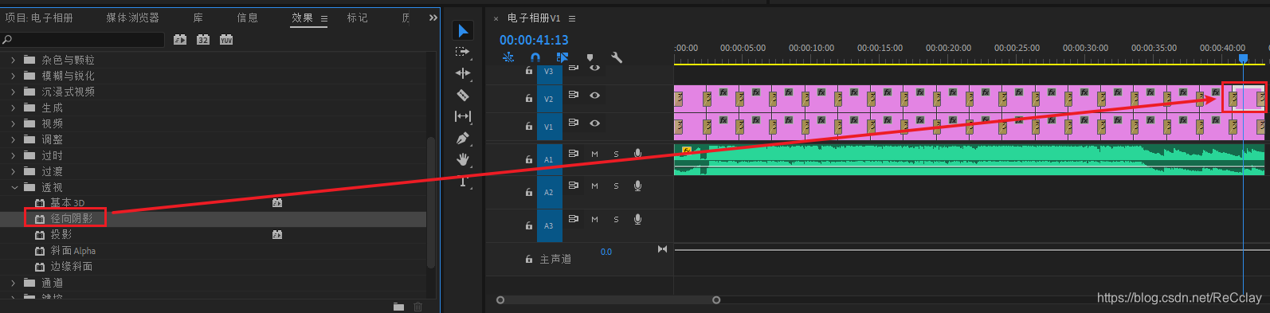
Task: Click new custom bin folder icon
Action: [398, 307]
